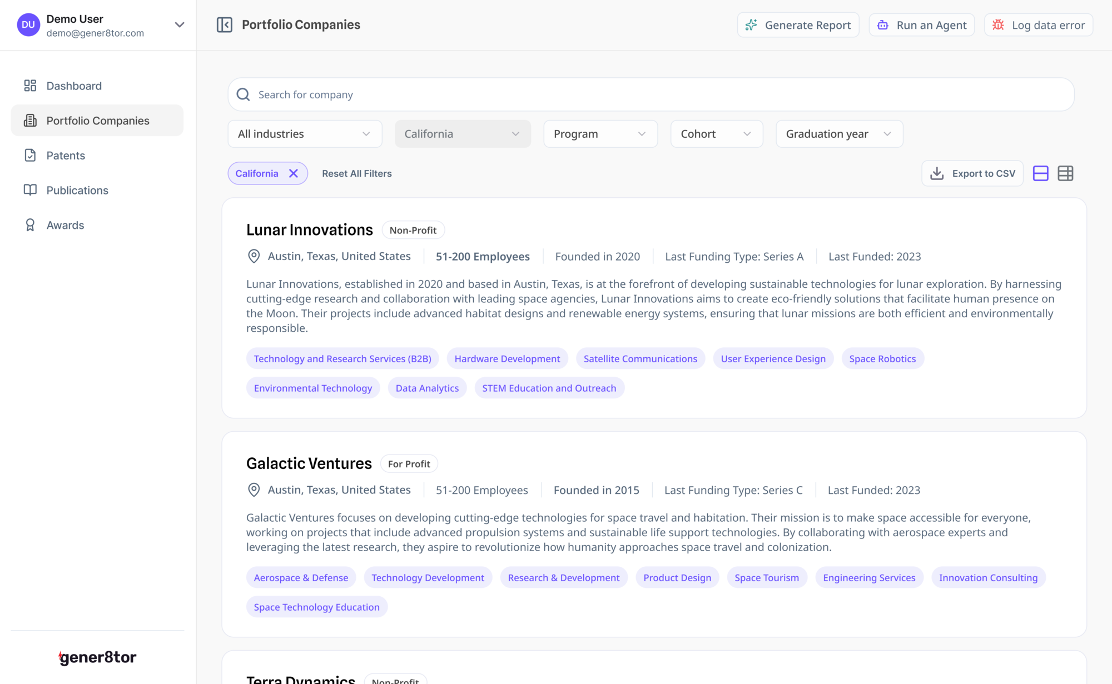Screen dimensions: 1112x684
Task: Click the DU user avatar
Action: click(28, 25)
